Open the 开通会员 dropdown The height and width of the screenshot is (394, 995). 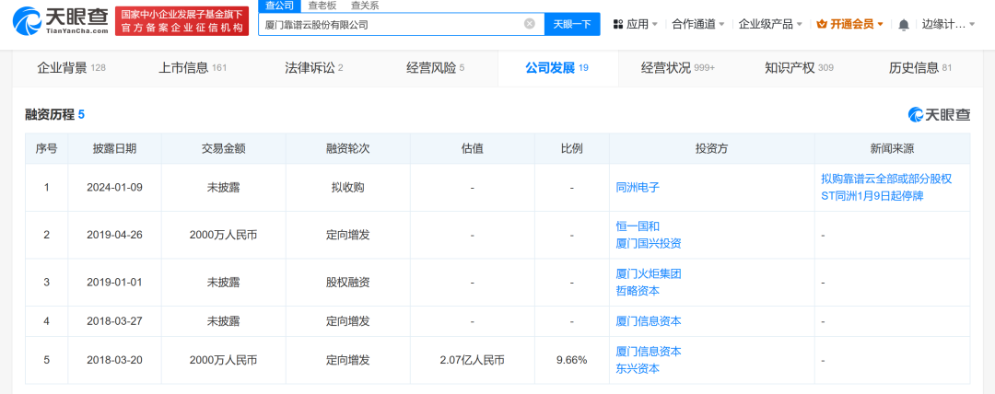(x=849, y=24)
